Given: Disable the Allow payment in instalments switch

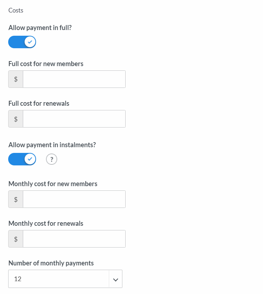Looking at the screenshot, I should tap(22, 159).
